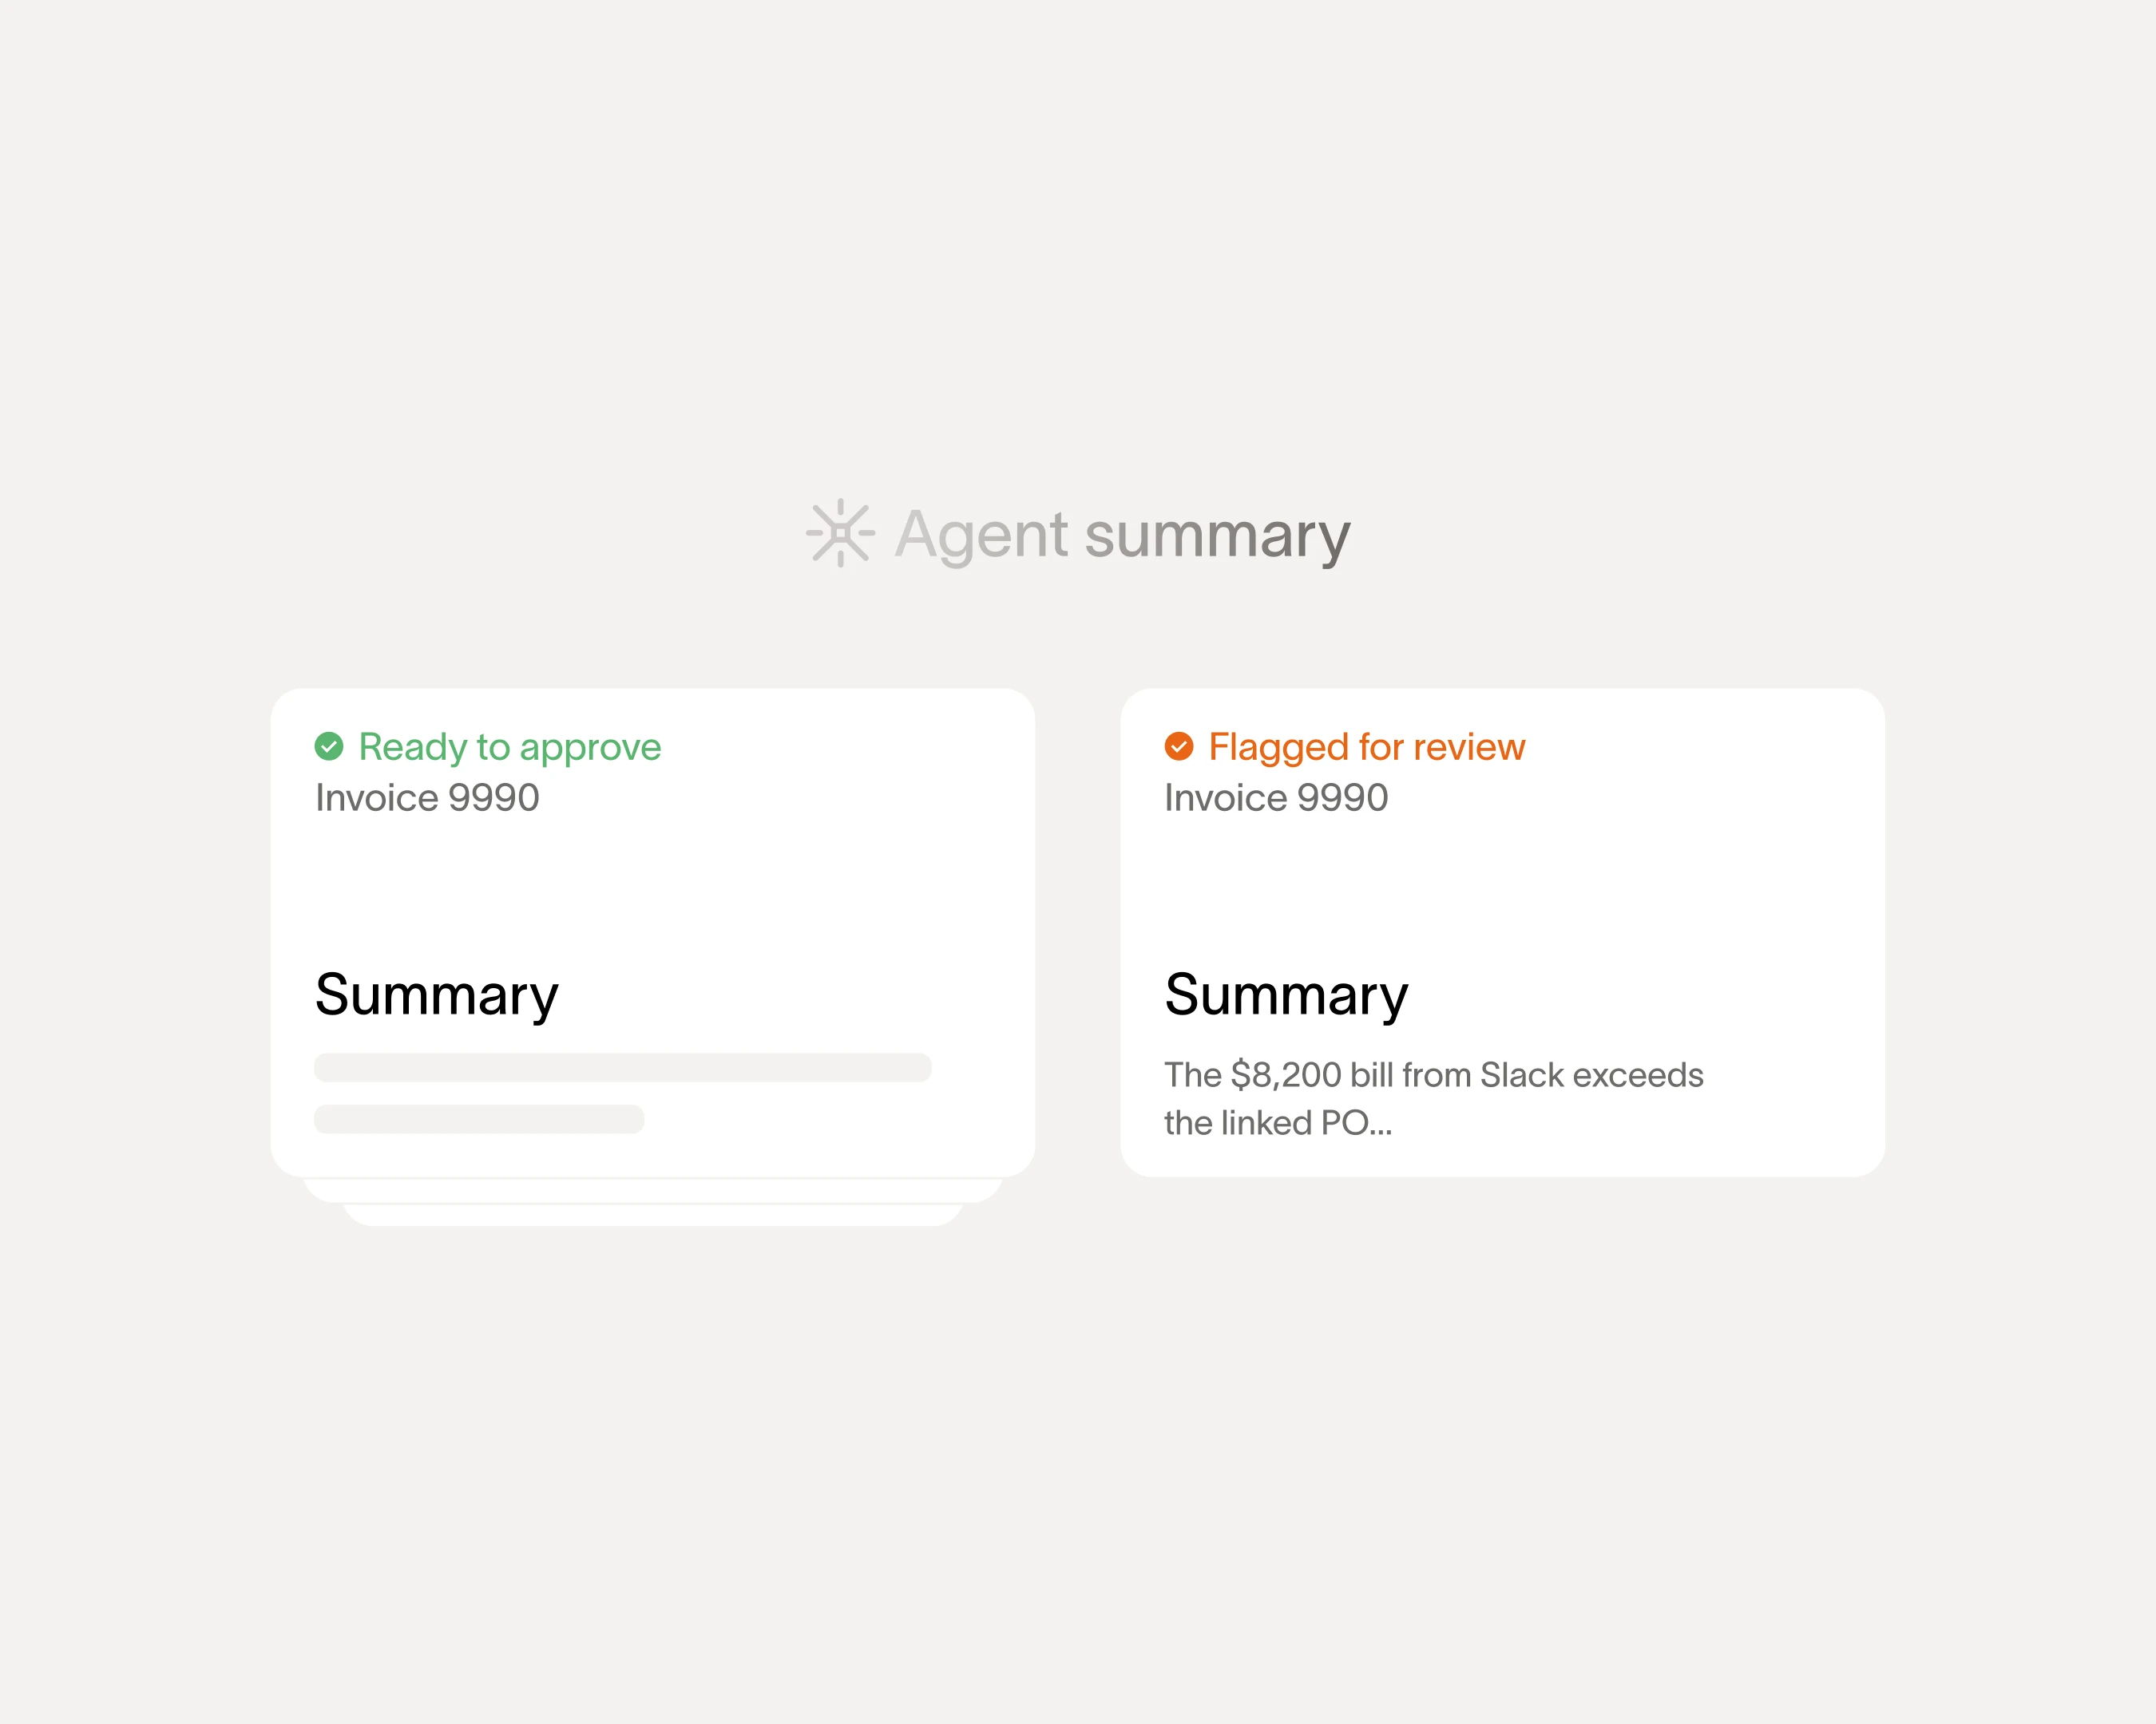Screen dimensions: 2156x1724
Task: Click the green checkmark status icon
Action: point(329,746)
